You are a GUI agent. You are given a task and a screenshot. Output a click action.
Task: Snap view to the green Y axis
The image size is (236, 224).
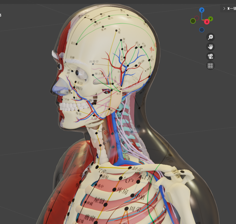(211, 19)
